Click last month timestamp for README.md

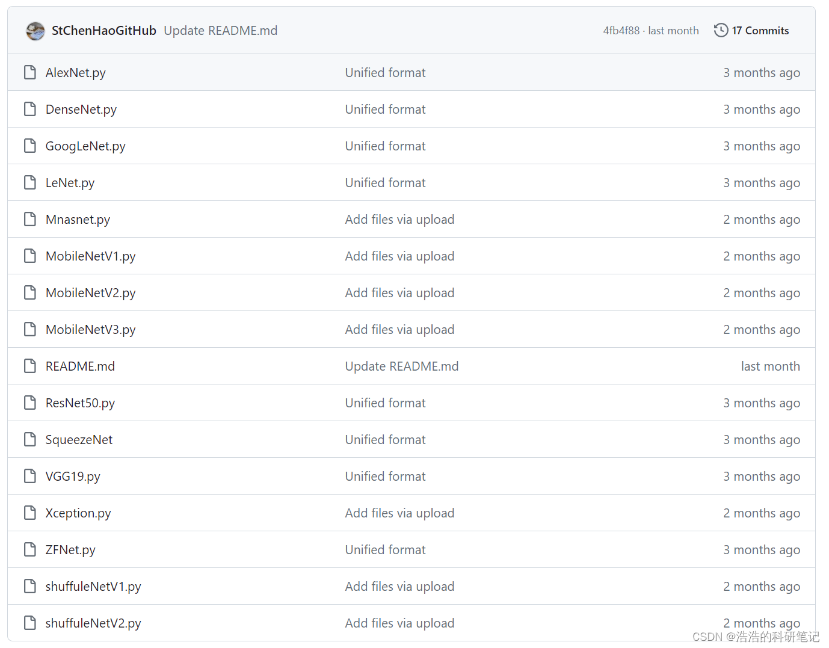click(x=771, y=366)
